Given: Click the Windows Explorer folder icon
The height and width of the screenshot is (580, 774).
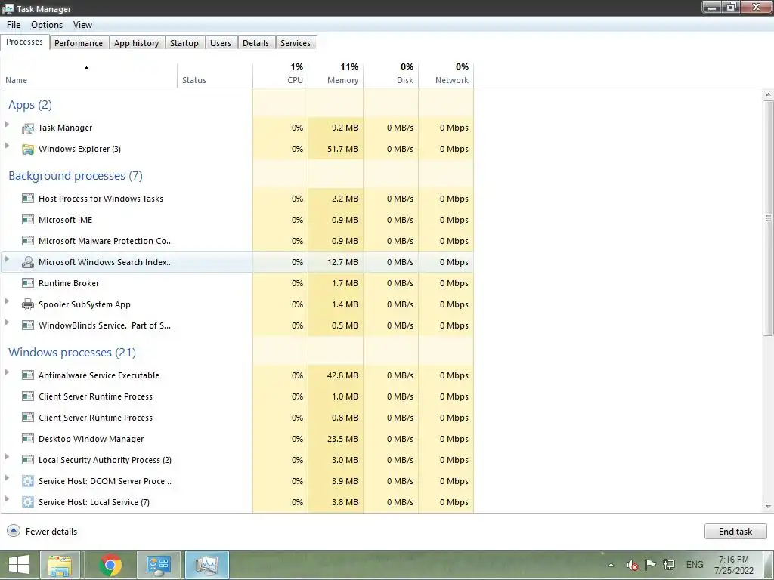Looking at the screenshot, I should (28, 150).
